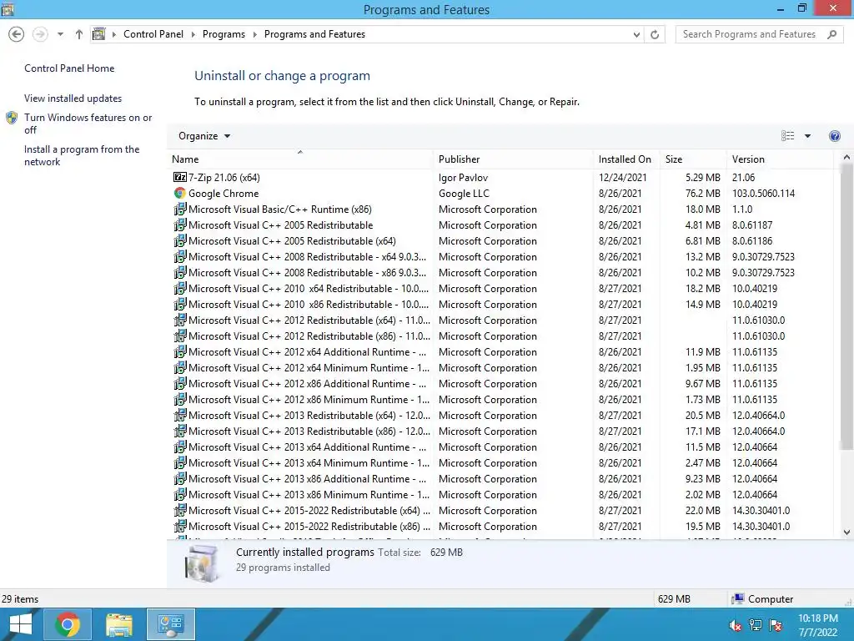Screen dimensions: 854x641
Task: Select Visual C++ 2013 x86 Additional Runtime icon
Action: (180, 478)
